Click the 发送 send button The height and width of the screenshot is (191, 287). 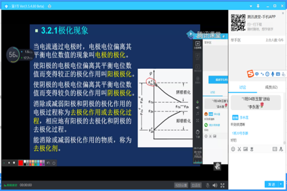[271, 184]
